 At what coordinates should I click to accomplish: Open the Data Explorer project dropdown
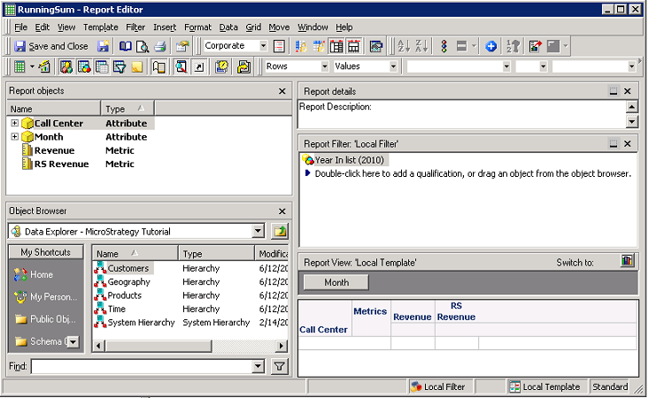coord(258,231)
